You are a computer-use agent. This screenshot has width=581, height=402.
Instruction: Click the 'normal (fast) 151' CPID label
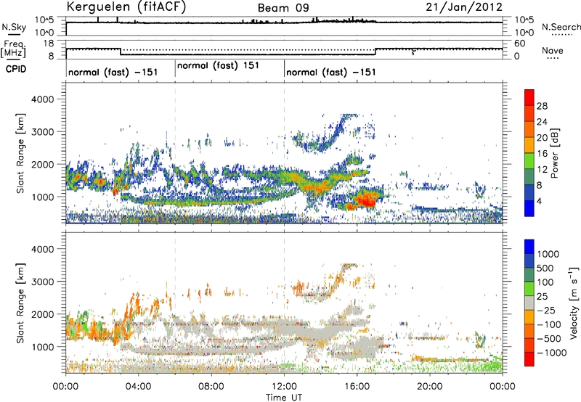click(x=218, y=65)
